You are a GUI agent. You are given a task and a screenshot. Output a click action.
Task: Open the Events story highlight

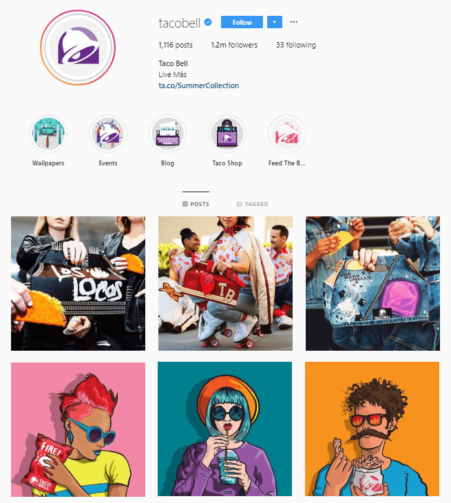point(108,134)
